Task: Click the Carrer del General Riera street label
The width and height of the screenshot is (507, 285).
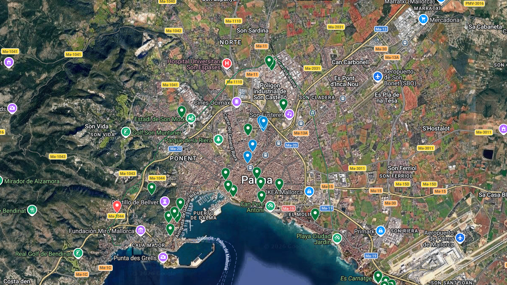Action: click(x=230, y=136)
